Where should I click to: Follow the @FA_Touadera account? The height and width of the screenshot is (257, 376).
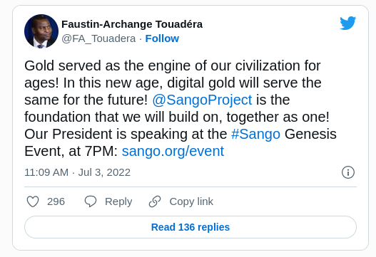[x=162, y=38]
